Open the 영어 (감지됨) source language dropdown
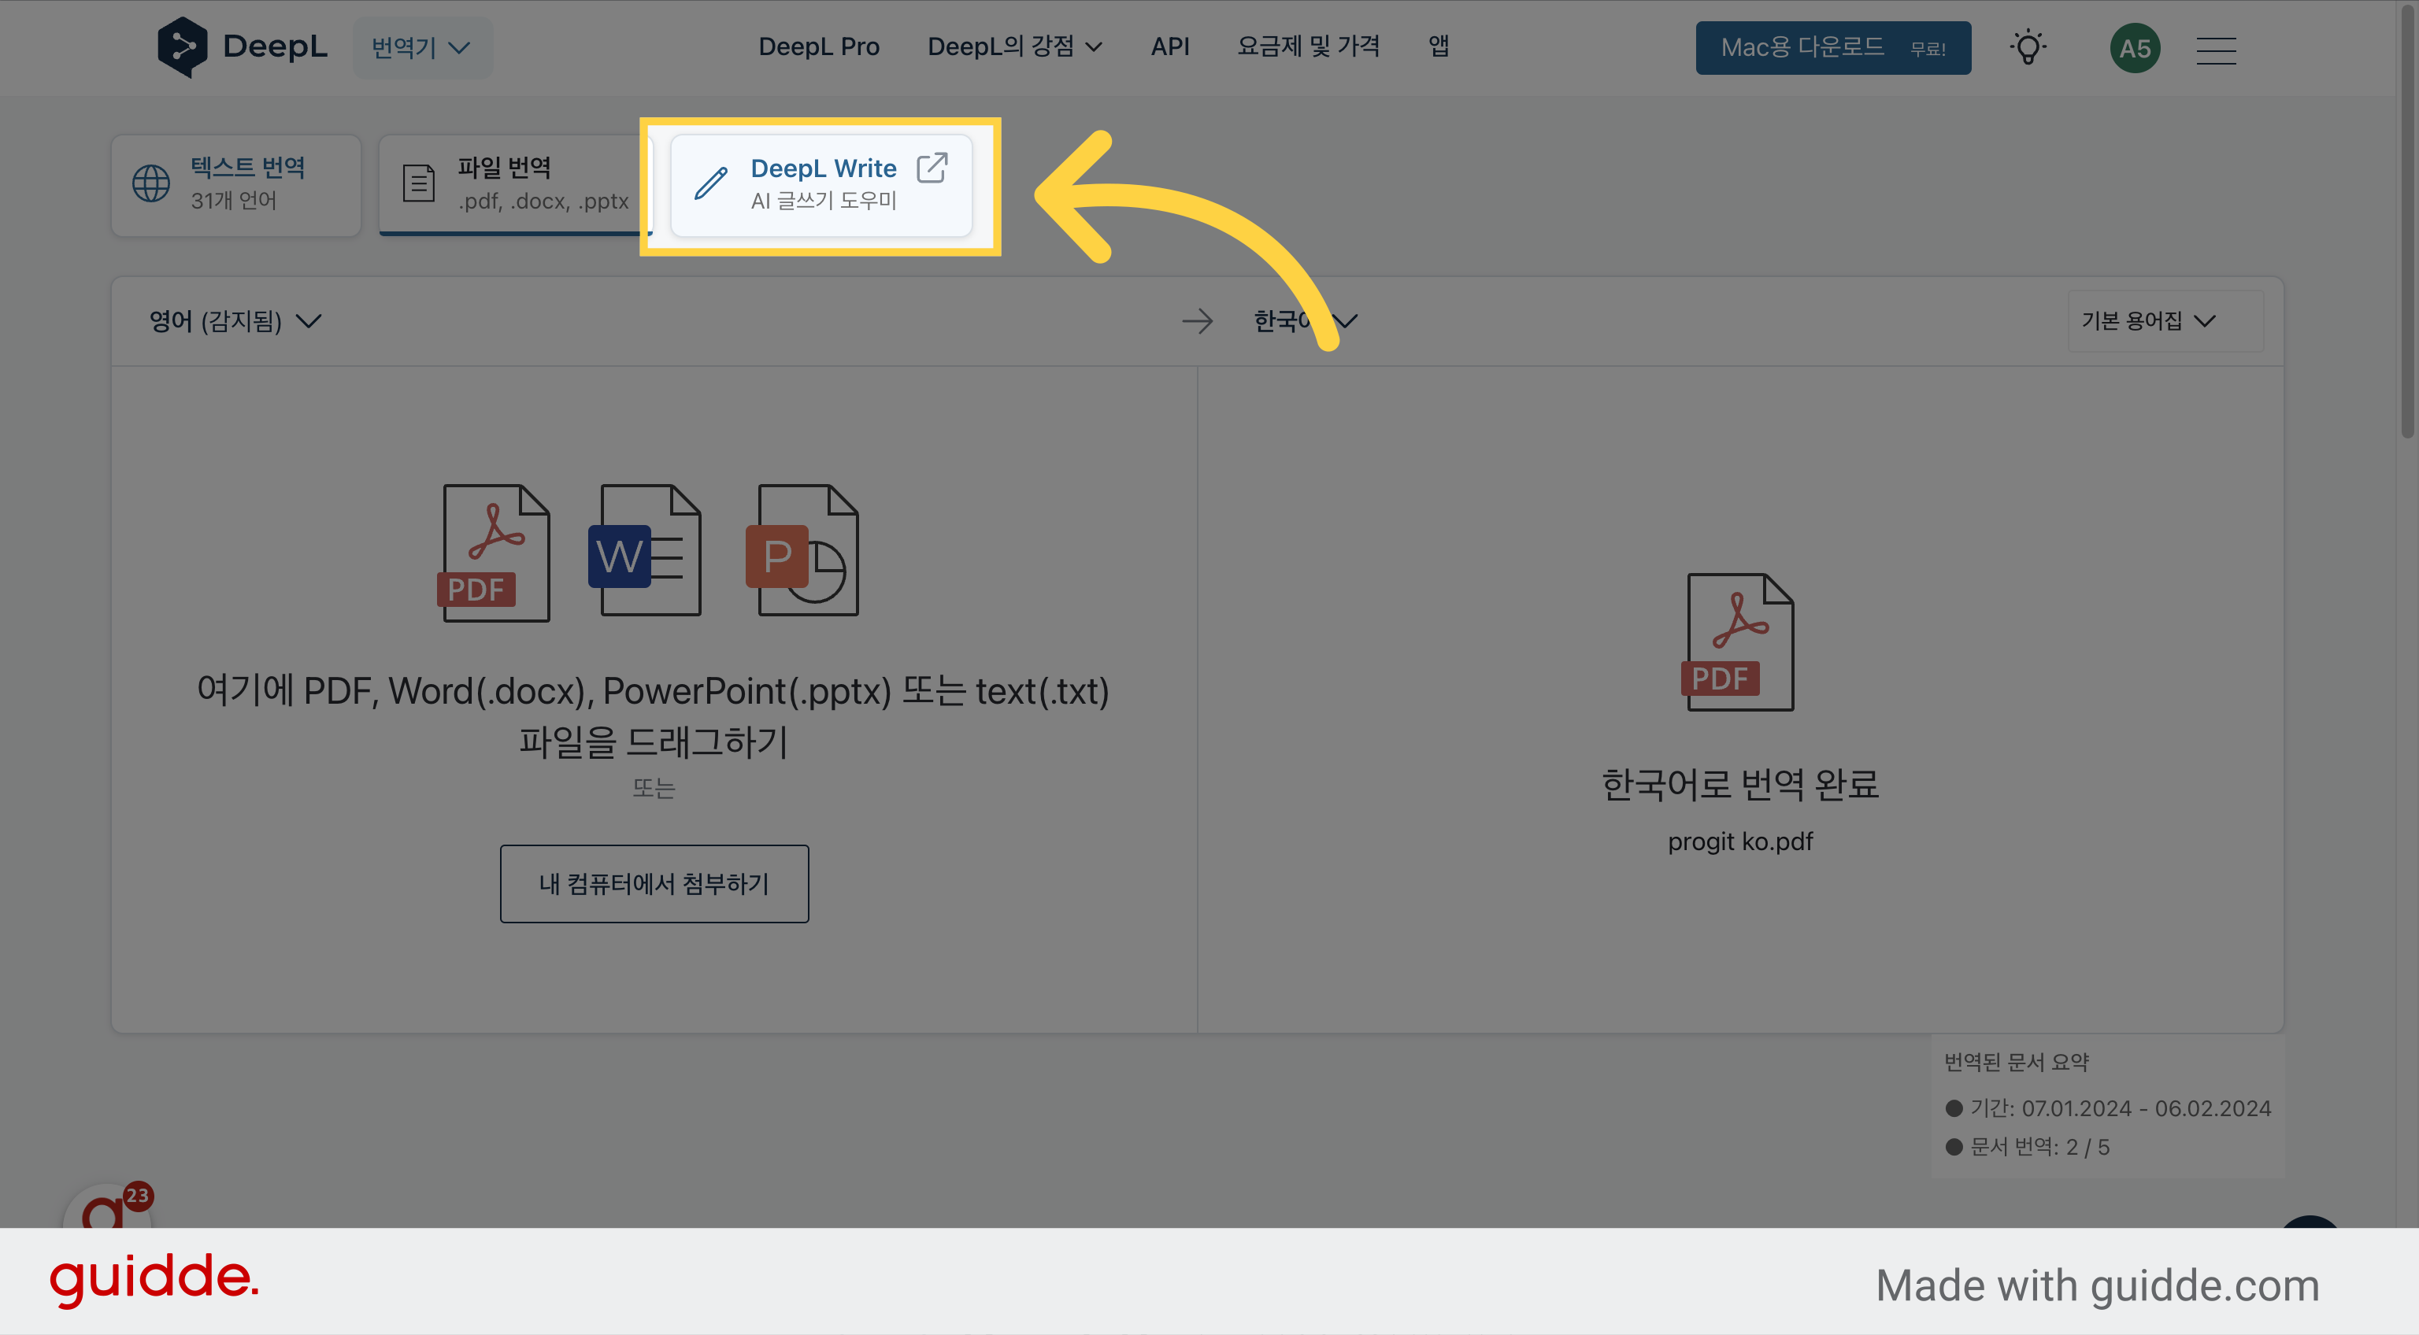The height and width of the screenshot is (1335, 2419). [x=235, y=321]
